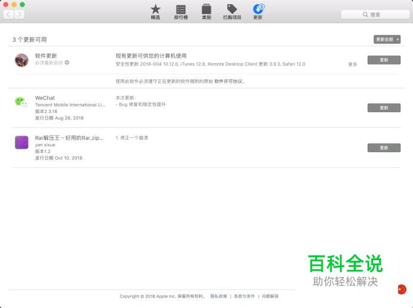Click the '3 个更新可用' heading
Image resolution: width=413 pixels, height=308 pixels.
pyautogui.click(x=29, y=40)
